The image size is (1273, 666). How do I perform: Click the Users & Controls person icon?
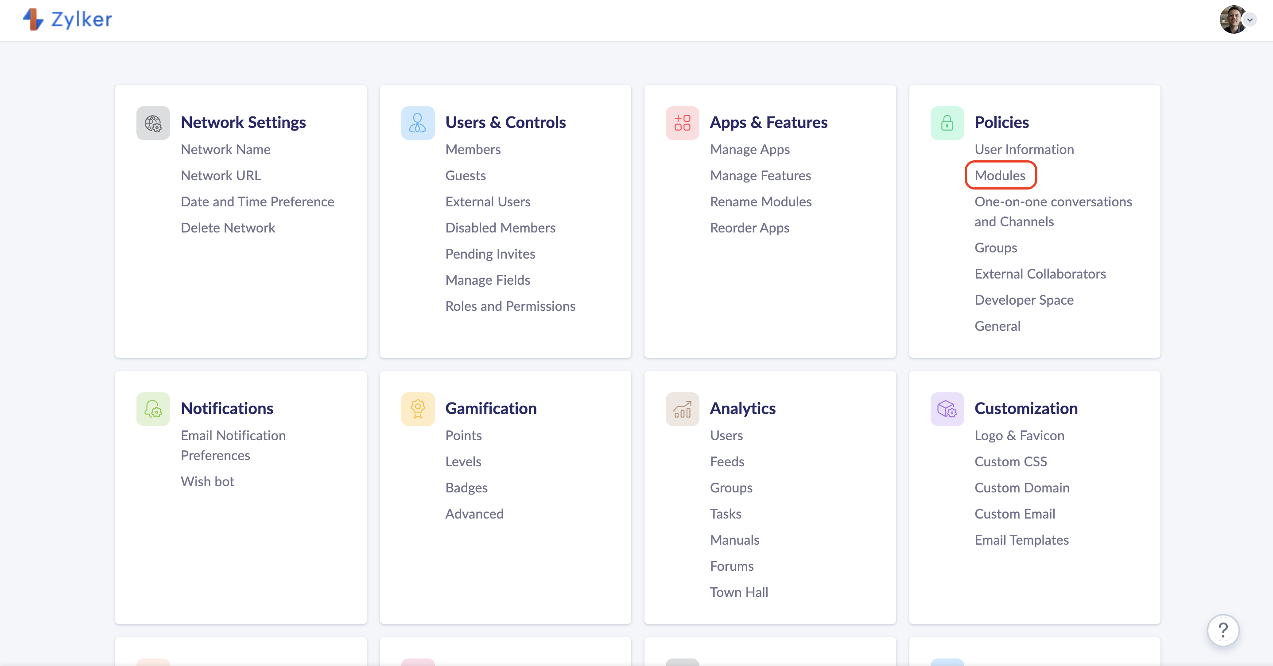tap(418, 123)
